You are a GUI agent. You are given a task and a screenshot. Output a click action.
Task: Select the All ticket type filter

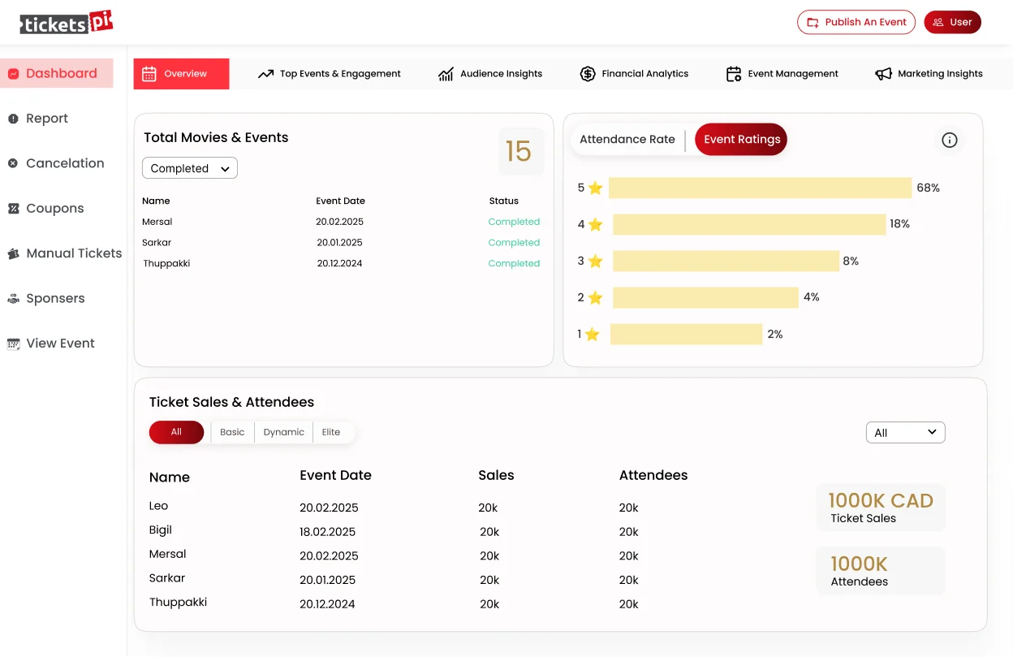point(176,432)
